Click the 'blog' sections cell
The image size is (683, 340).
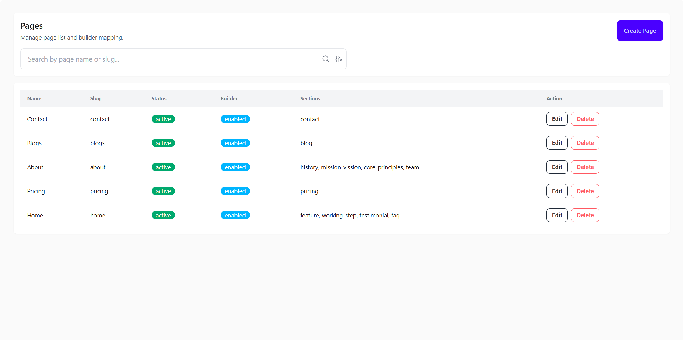306,143
